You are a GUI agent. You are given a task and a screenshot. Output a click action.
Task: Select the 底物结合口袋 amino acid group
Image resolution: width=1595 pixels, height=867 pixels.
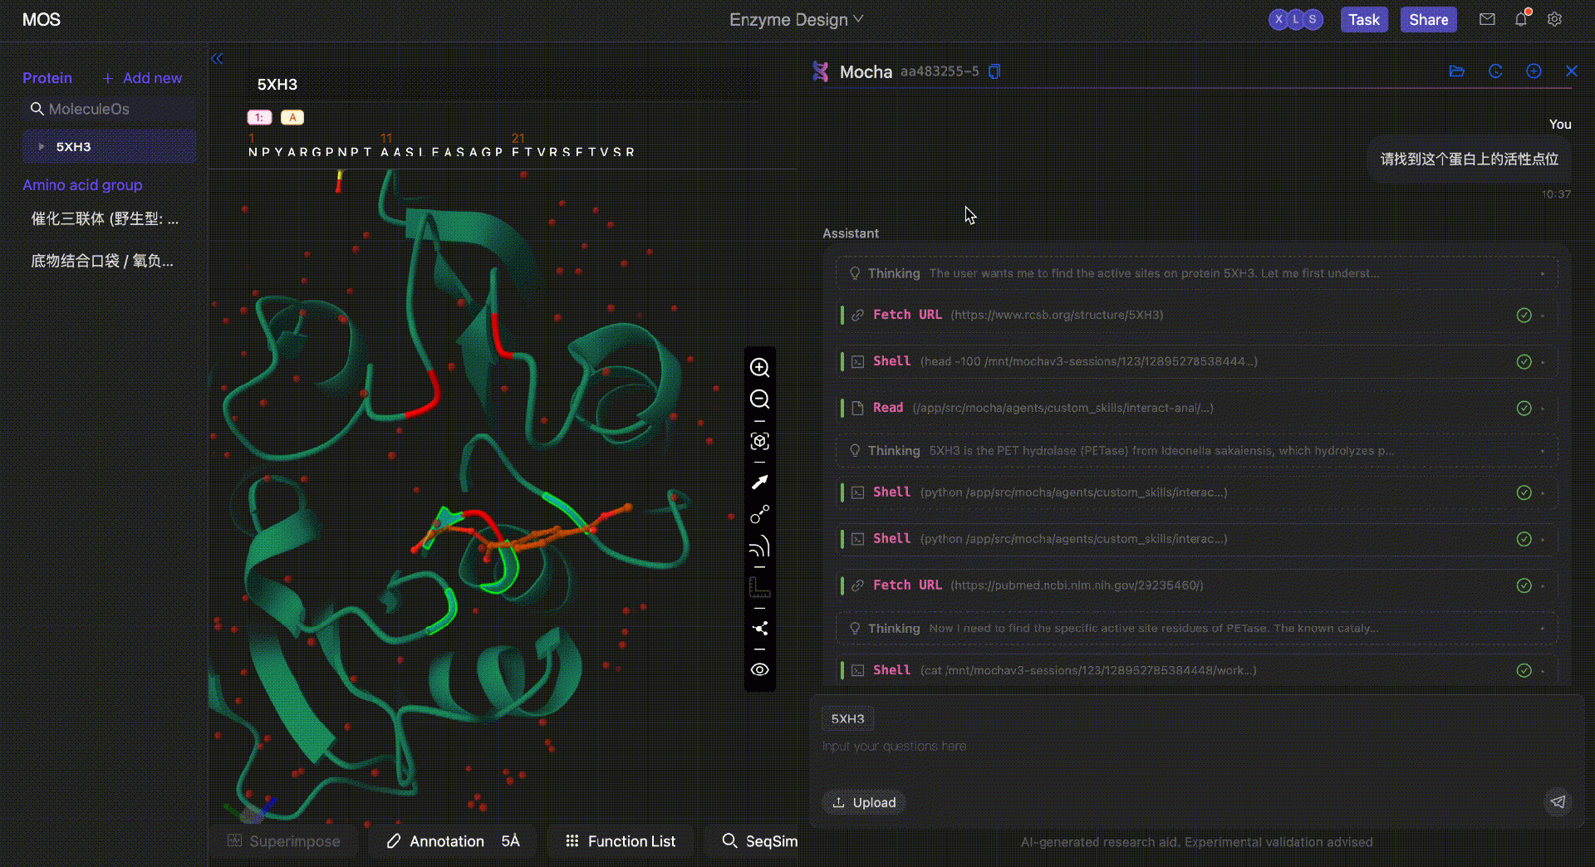(102, 261)
